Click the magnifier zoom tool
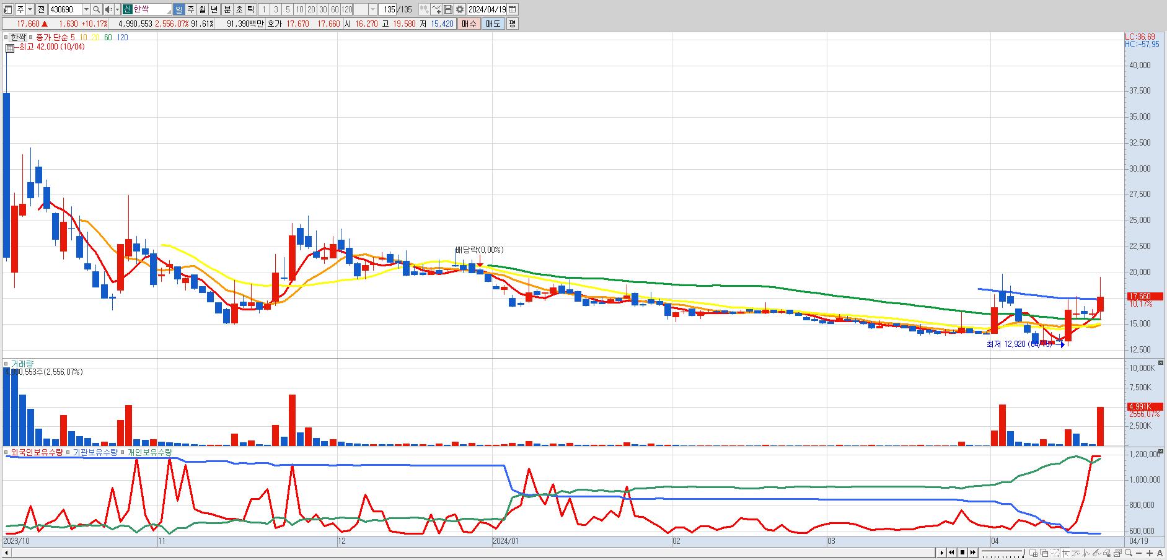 tap(1129, 553)
